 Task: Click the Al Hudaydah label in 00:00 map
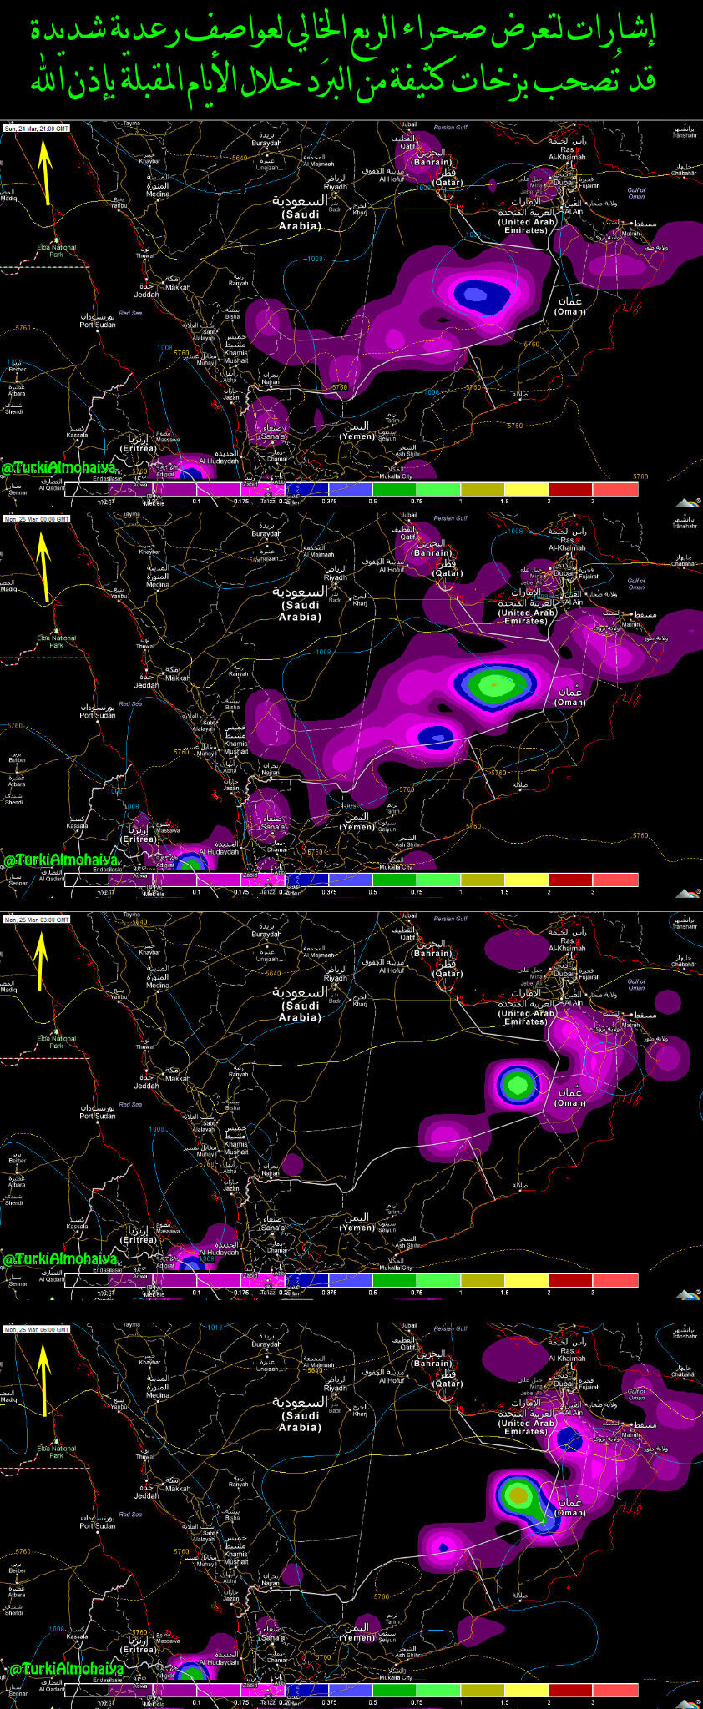pos(219,851)
